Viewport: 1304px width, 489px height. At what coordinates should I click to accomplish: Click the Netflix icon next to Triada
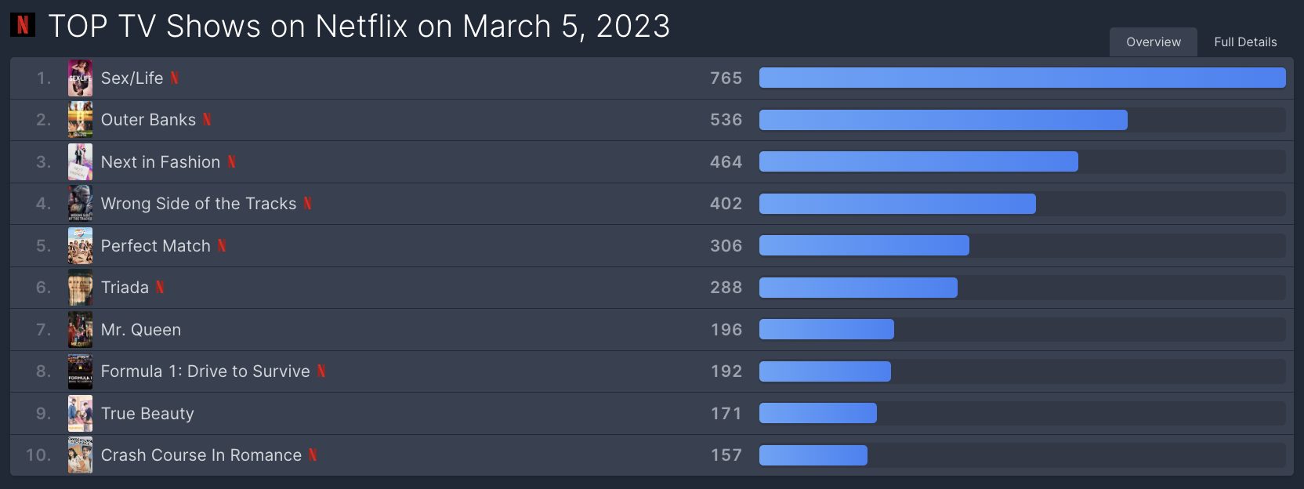160,288
